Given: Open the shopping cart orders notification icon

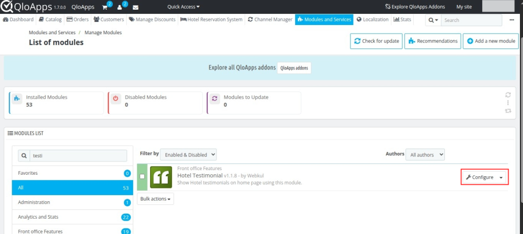Looking at the screenshot, I should pos(105,7).
